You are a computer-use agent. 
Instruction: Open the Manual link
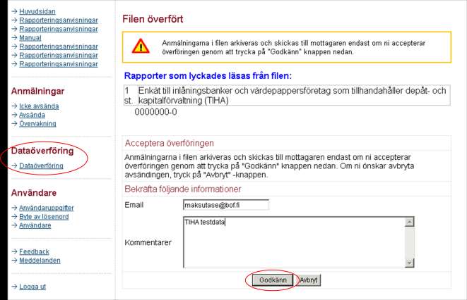click(x=30, y=38)
